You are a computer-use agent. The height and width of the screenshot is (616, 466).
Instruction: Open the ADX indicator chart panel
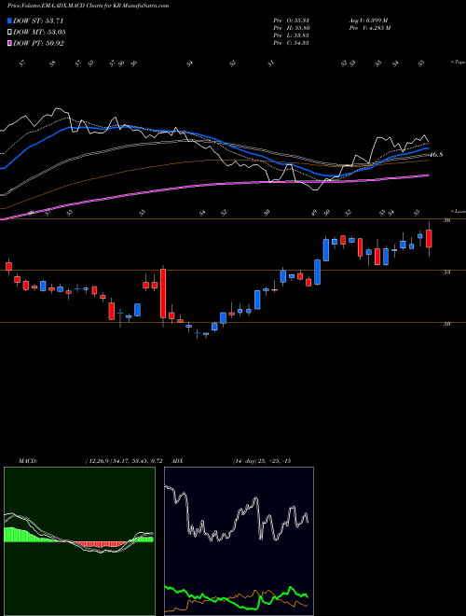[x=239, y=541]
